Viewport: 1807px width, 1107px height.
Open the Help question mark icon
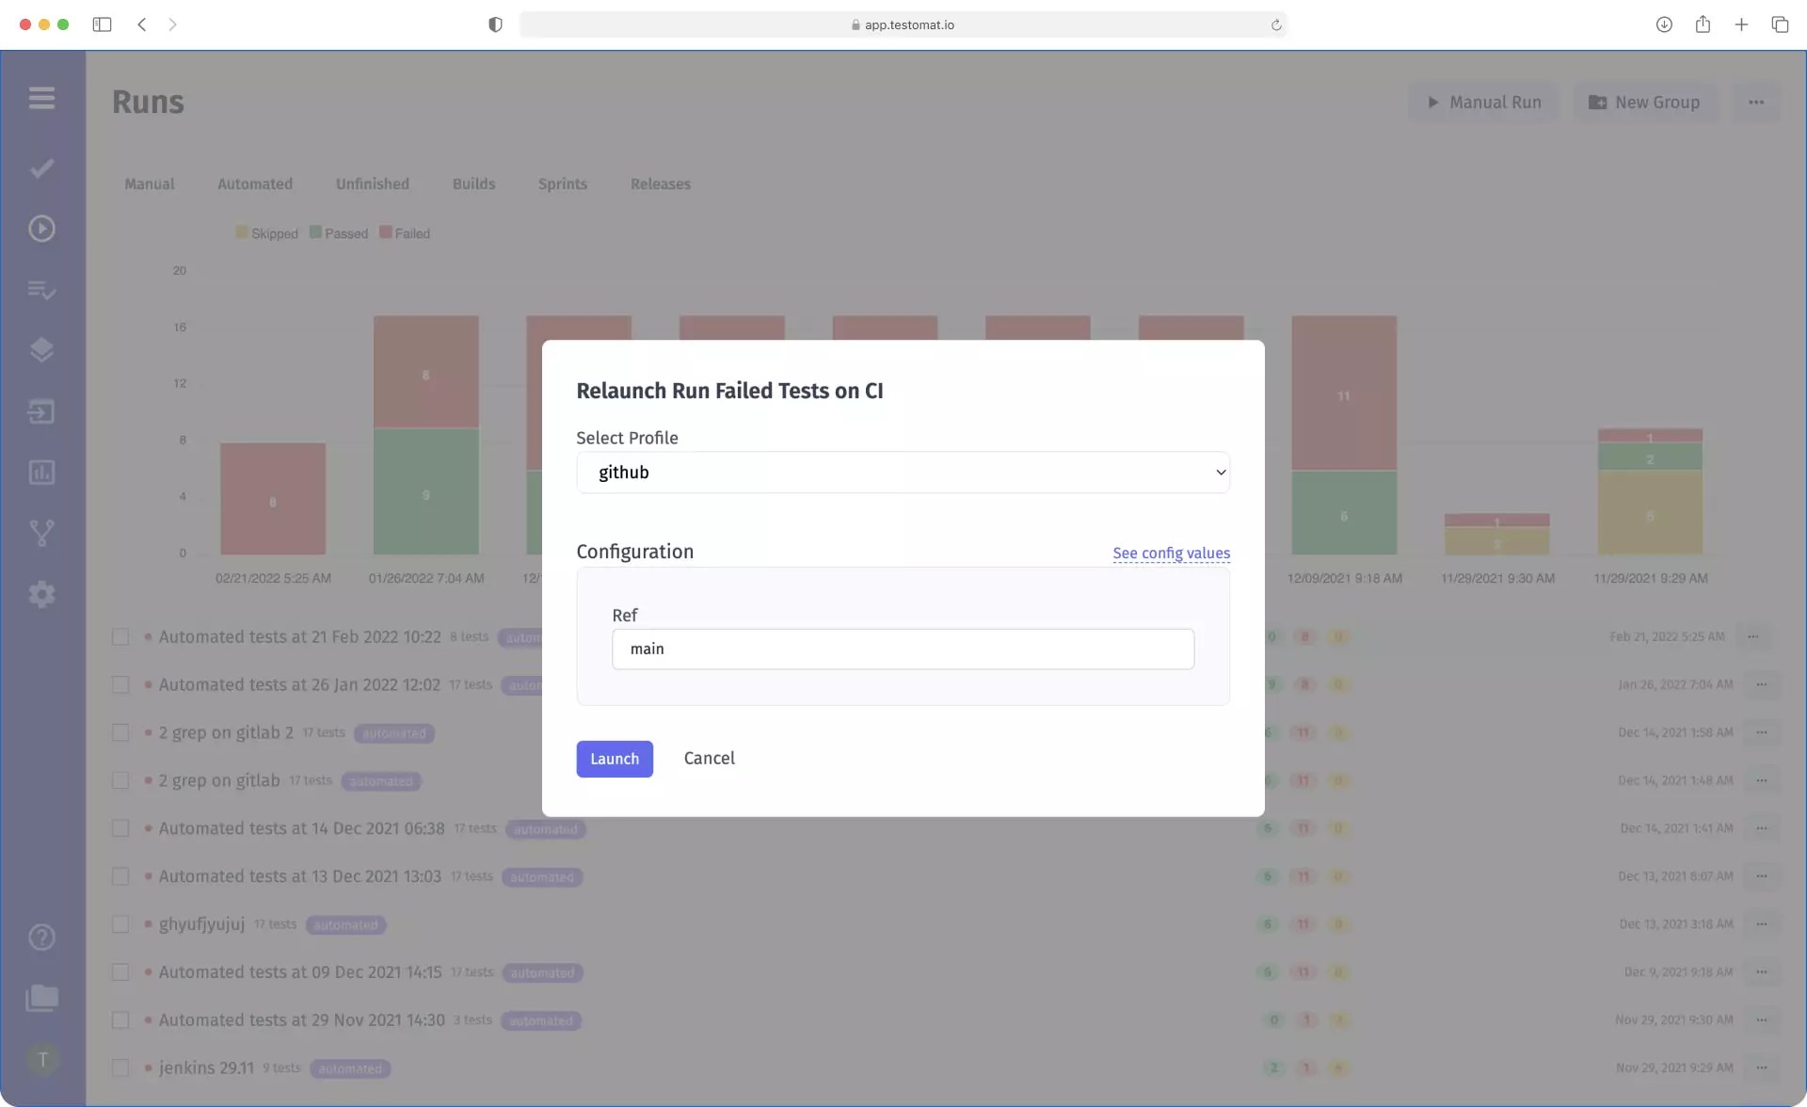tap(42, 938)
